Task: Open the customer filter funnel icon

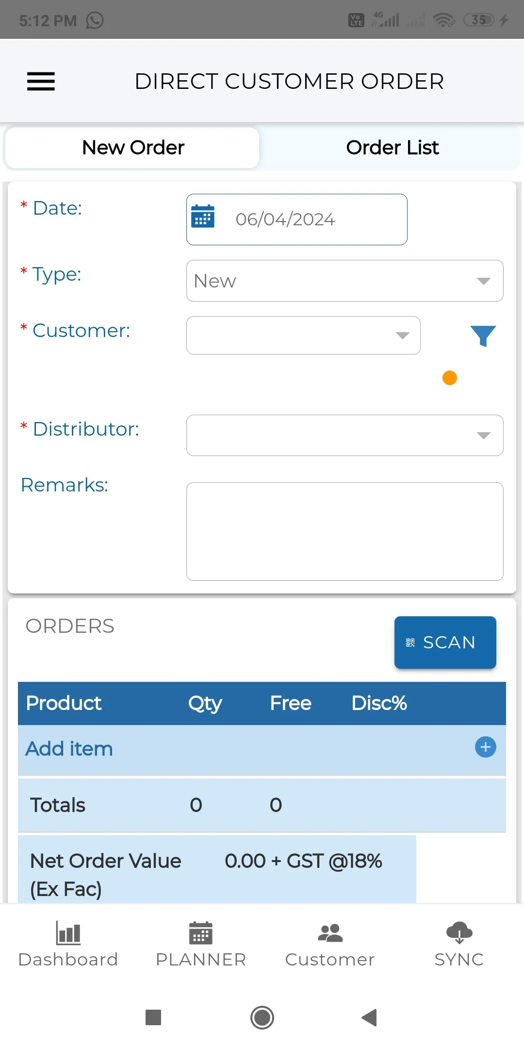Action: pyautogui.click(x=483, y=336)
